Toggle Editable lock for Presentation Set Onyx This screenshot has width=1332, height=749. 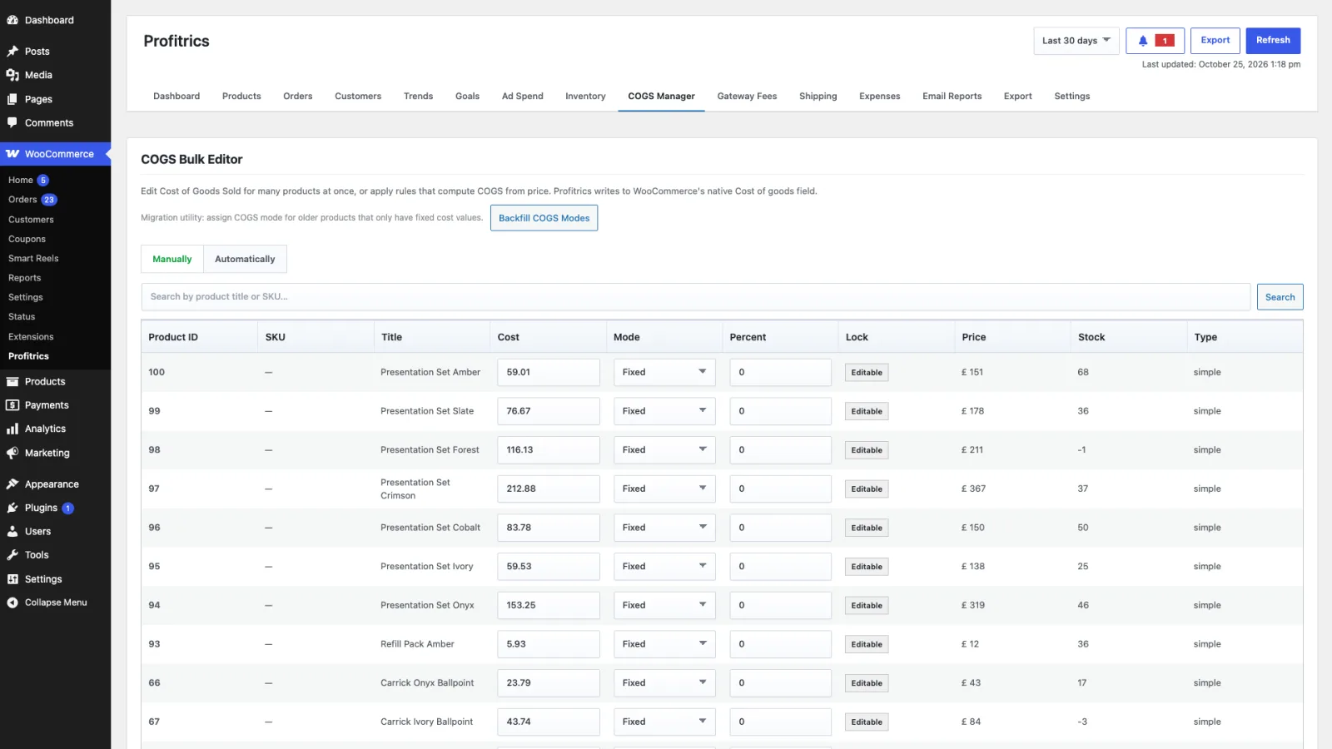point(867,606)
